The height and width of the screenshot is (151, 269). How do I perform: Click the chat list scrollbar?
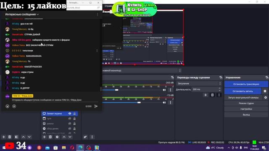click(101, 89)
